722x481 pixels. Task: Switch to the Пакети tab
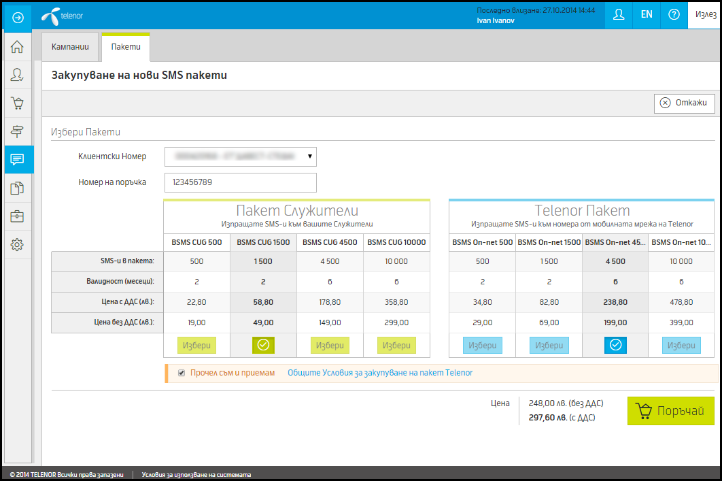click(x=126, y=46)
